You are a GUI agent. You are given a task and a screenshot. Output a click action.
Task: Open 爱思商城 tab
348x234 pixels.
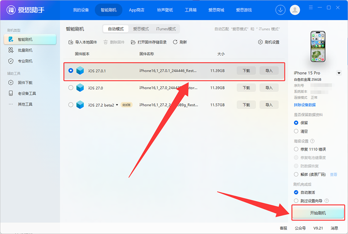click(216, 10)
